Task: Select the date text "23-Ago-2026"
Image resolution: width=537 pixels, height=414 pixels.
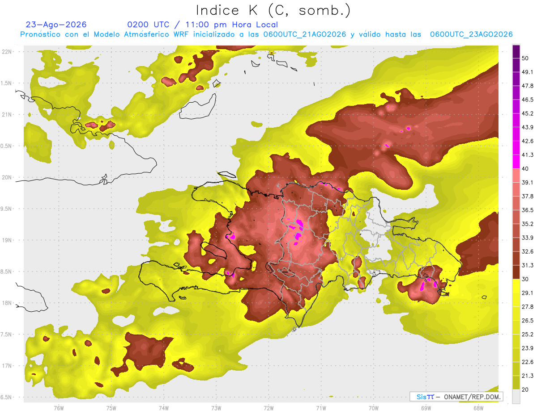Action: 56,25
